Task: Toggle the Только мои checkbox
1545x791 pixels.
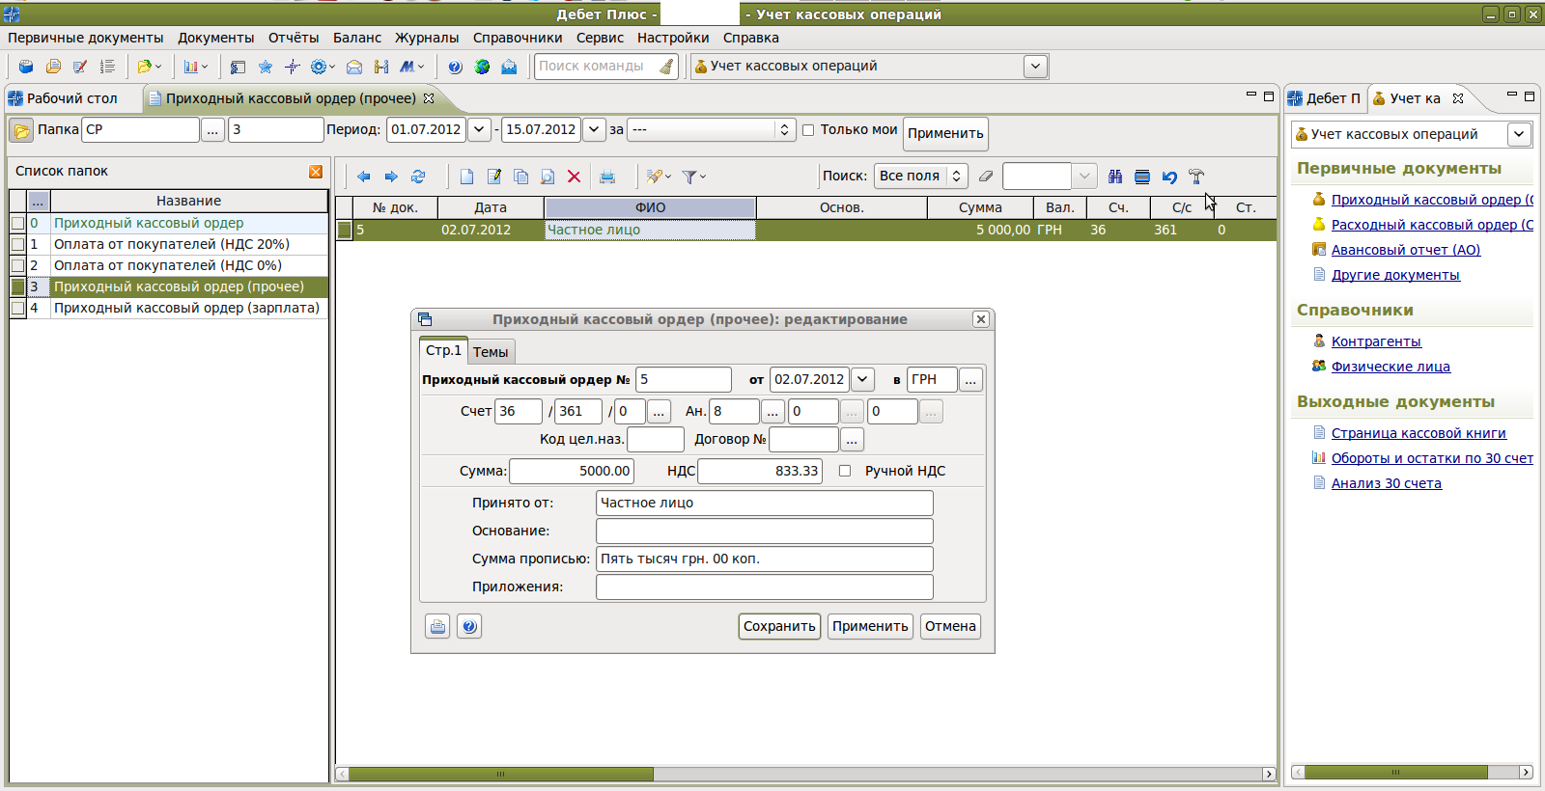Action: 808,130
